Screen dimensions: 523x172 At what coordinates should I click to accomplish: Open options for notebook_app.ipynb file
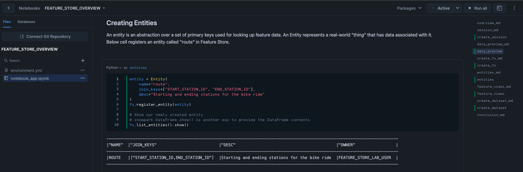click(83, 78)
